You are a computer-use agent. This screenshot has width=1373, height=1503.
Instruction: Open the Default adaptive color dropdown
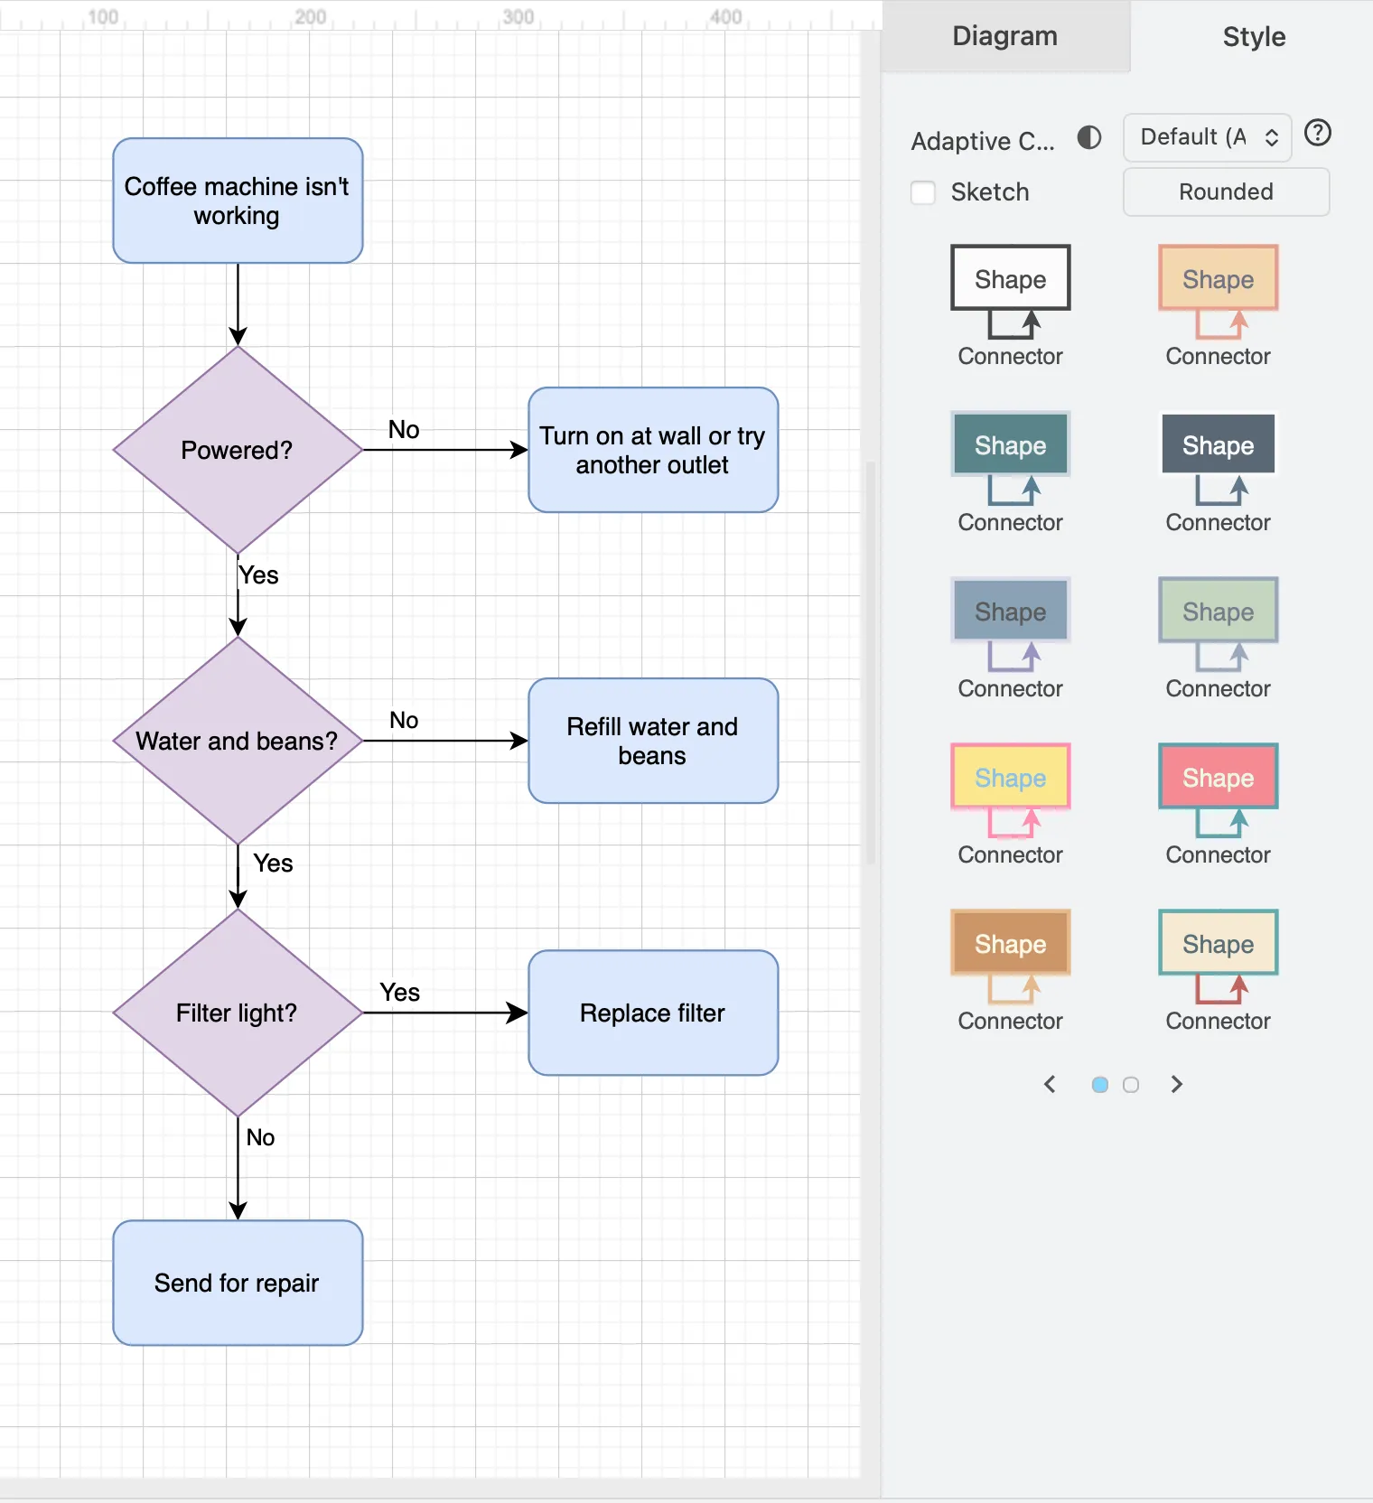tap(1207, 137)
